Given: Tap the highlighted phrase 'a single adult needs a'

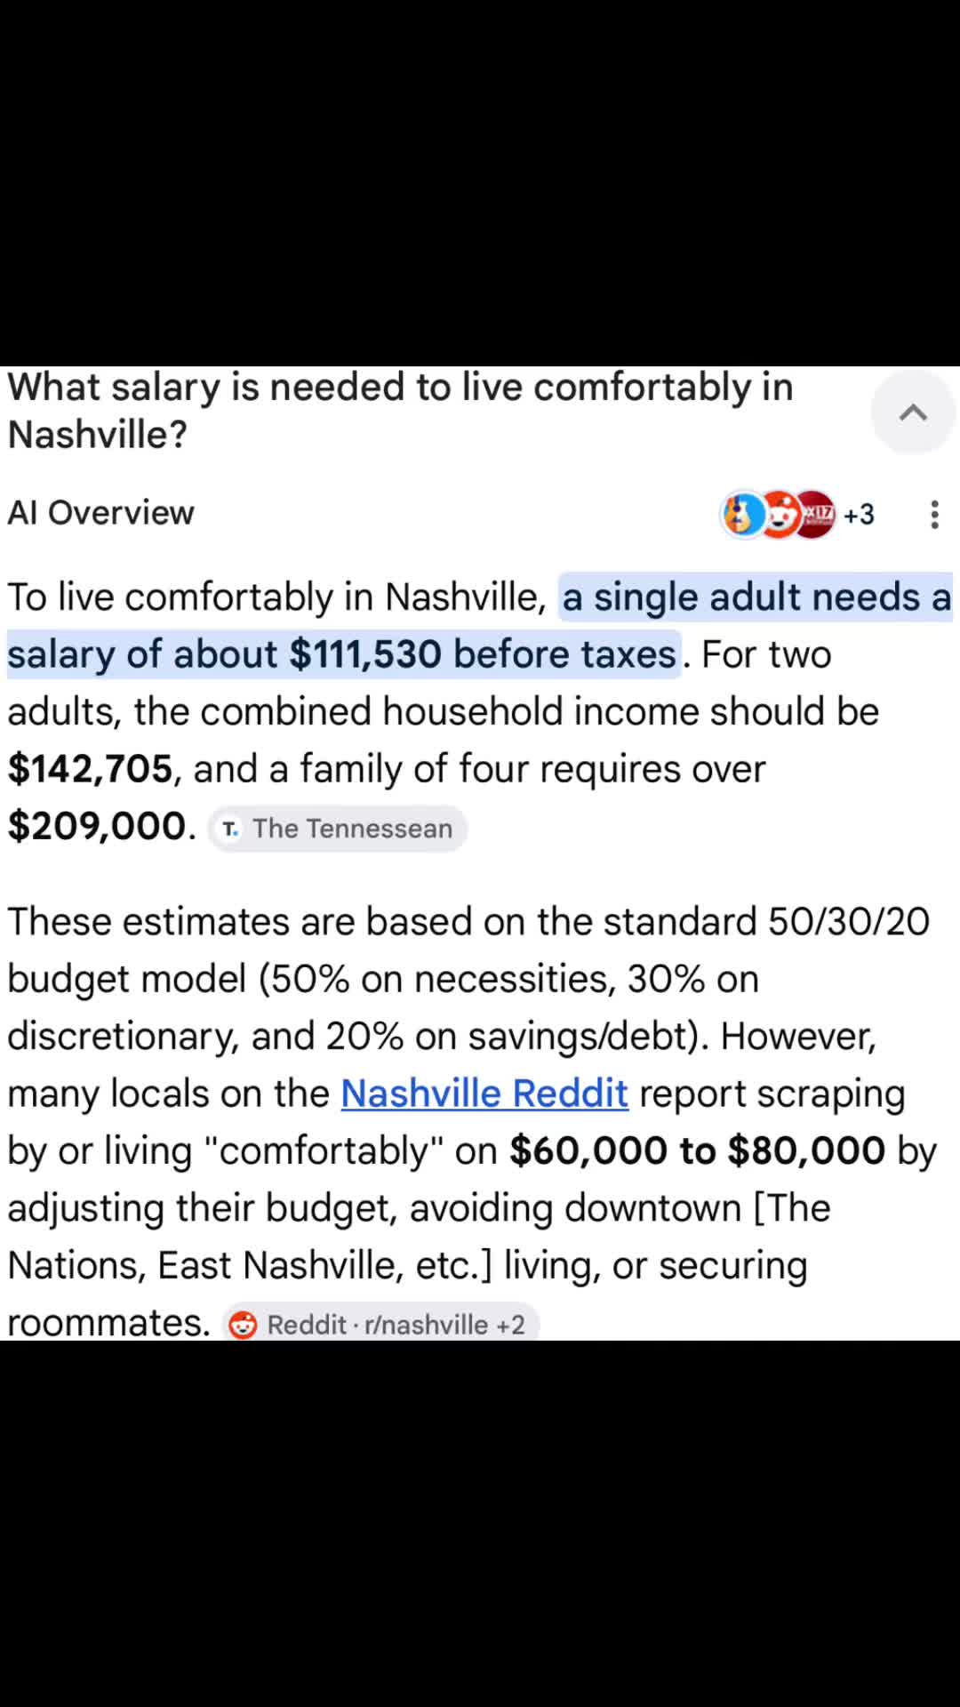Looking at the screenshot, I should pyautogui.click(x=756, y=597).
